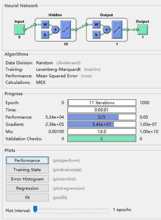Click the sigmoid transfer function block

(66, 30)
